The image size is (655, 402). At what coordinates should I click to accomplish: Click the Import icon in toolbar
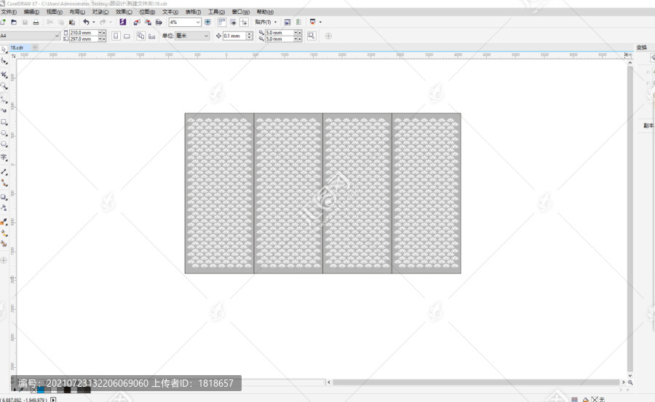tap(137, 22)
